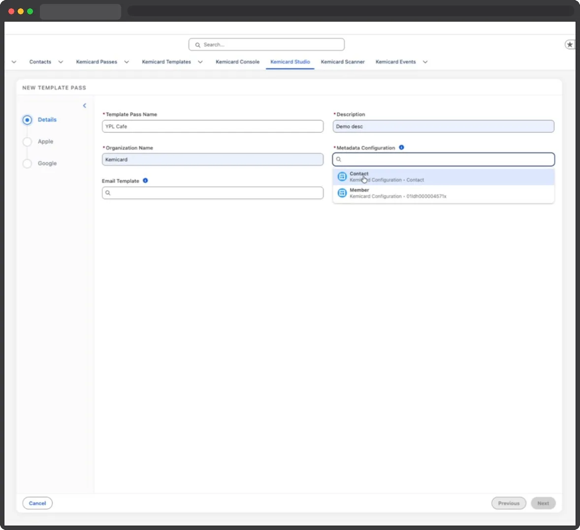Select the Kemicard Studio tab
580x530 pixels.
pos(290,62)
